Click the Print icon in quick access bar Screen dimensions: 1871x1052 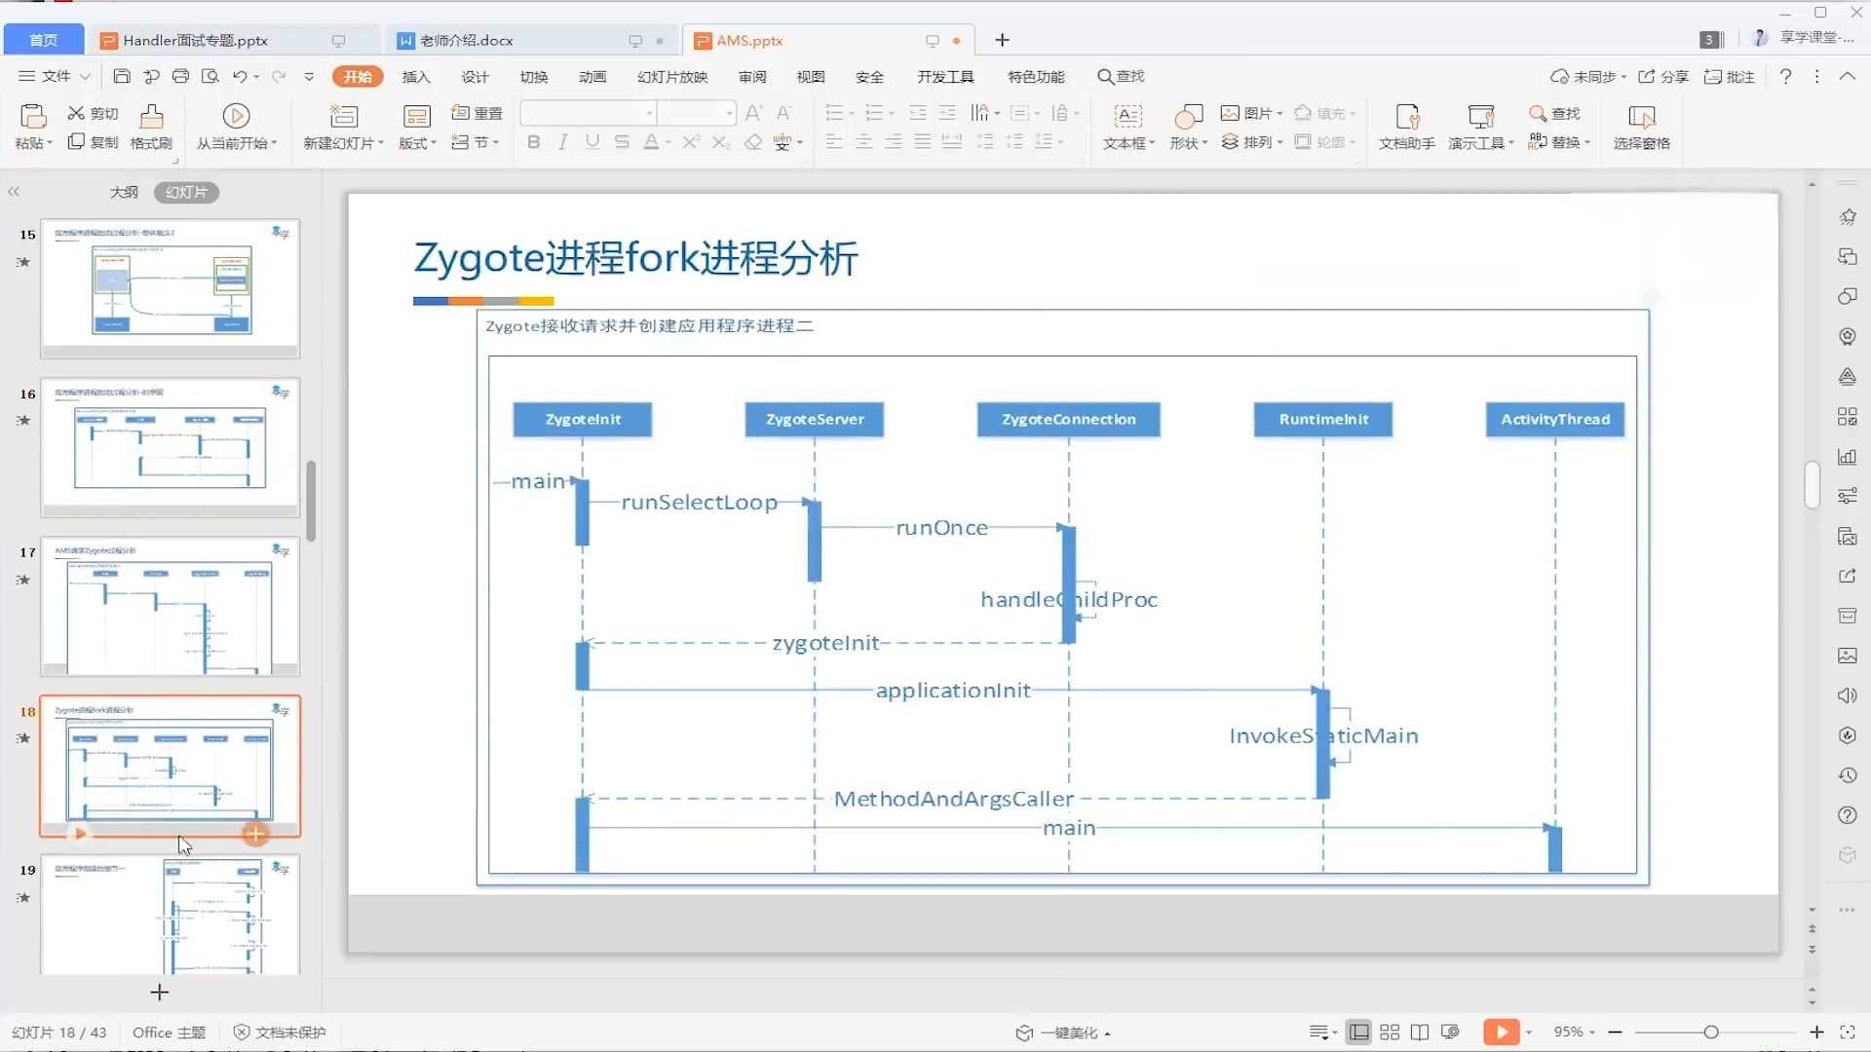(x=180, y=76)
